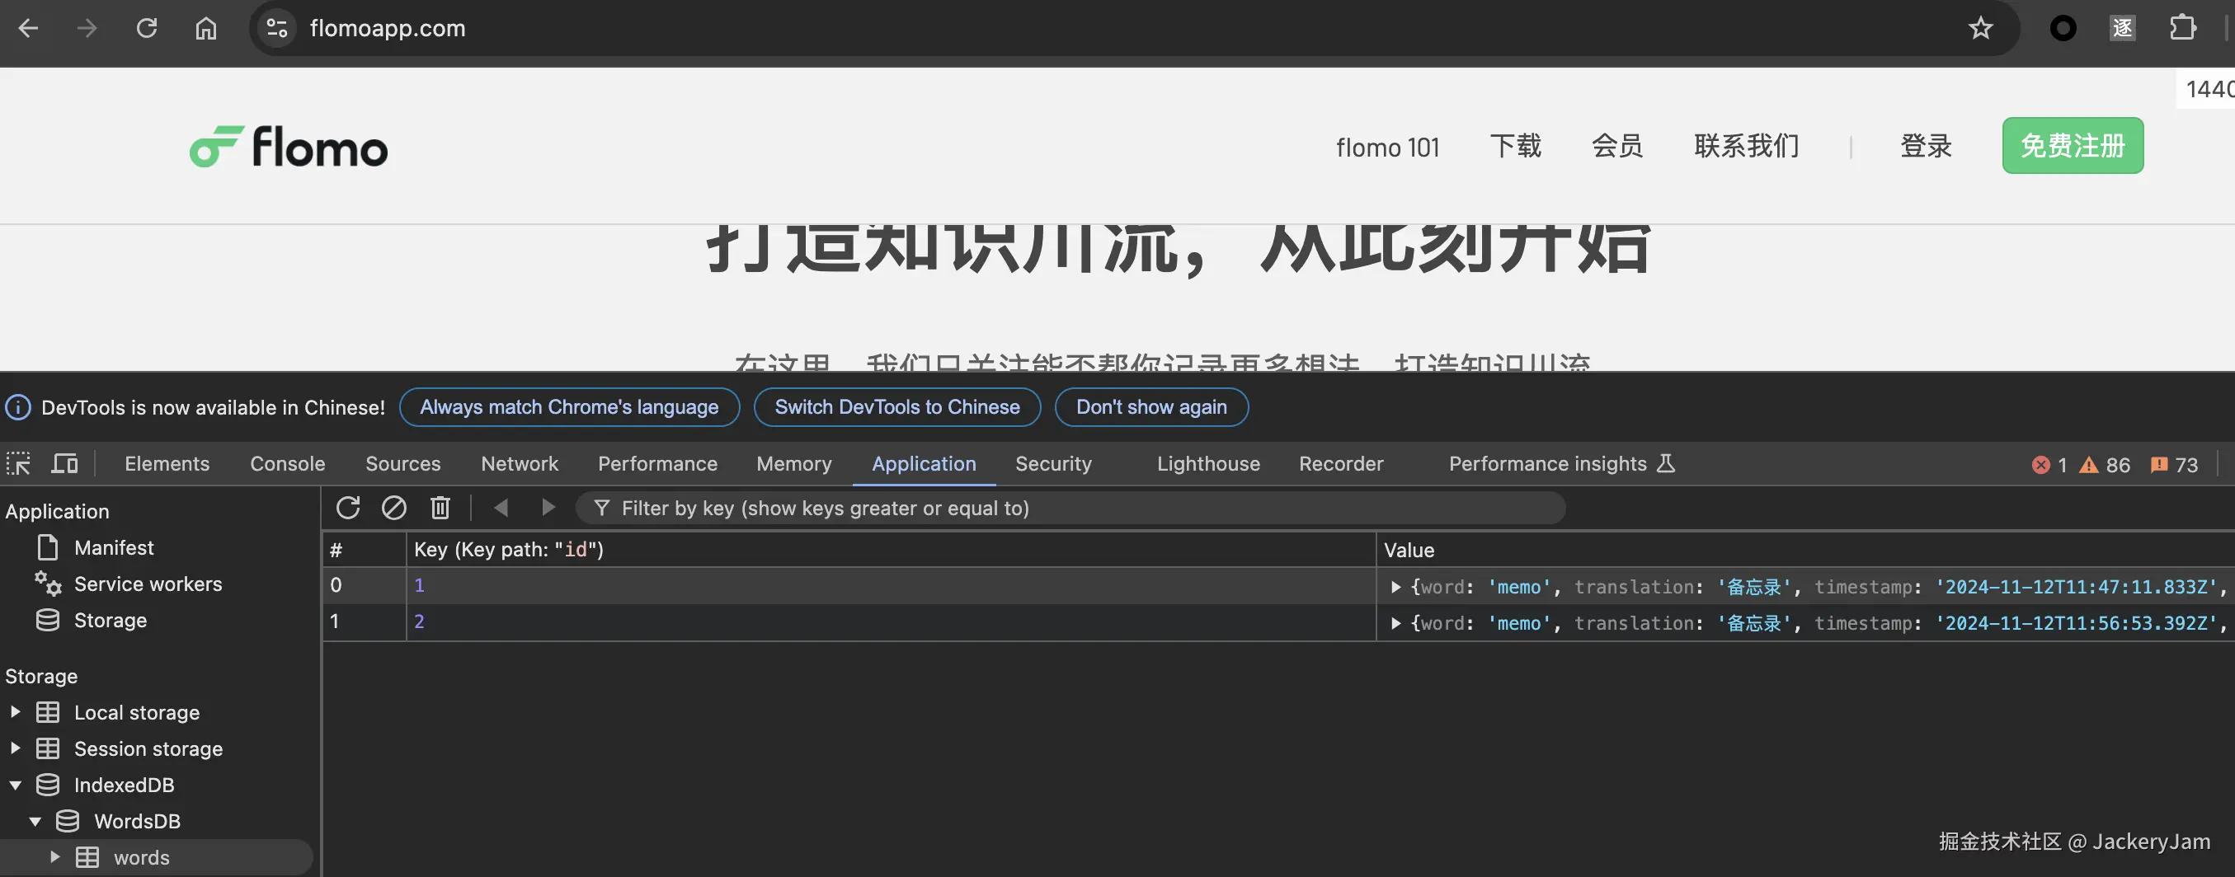2235x877 pixels.
Task: Select the Application tab
Action: pos(924,464)
